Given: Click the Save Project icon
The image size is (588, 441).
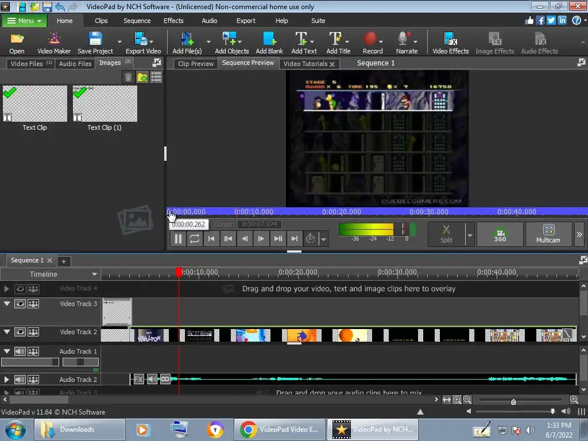Looking at the screenshot, I should pos(95,43).
